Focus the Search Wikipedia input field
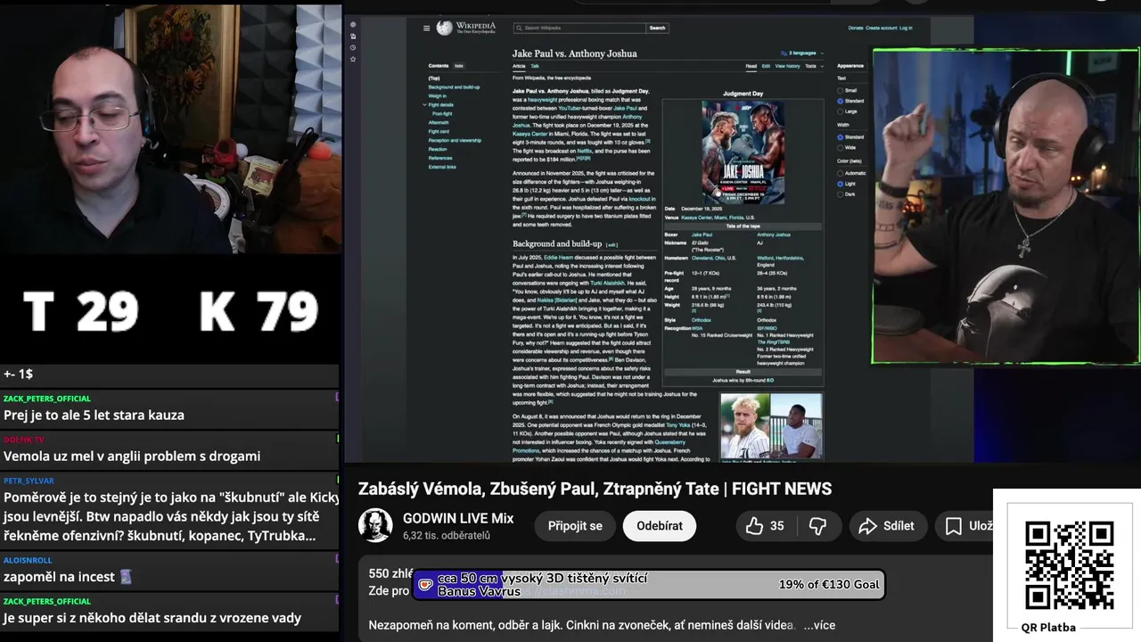The width and height of the screenshot is (1141, 642). [579, 29]
